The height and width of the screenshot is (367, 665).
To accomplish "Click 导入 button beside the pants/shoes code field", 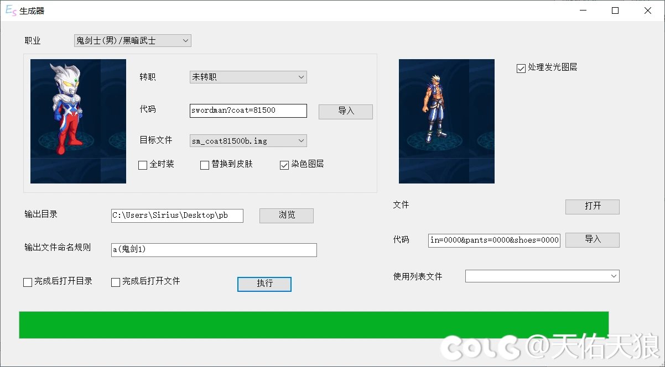I will (x=593, y=239).
